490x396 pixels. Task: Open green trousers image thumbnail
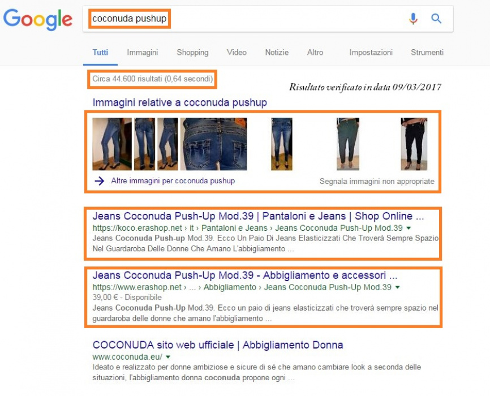348,144
